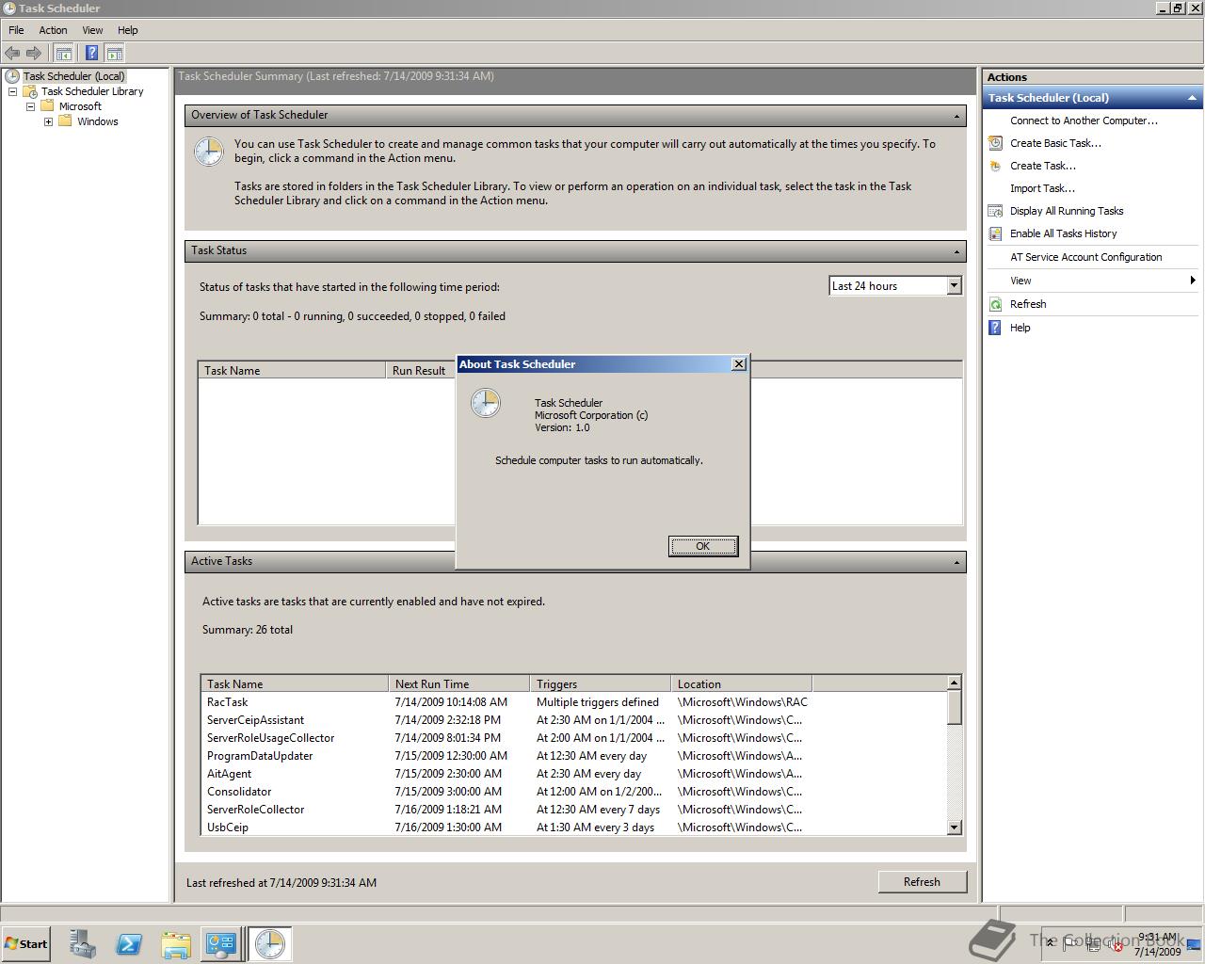Image resolution: width=1205 pixels, height=964 pixels.
Task: Click the system tray clock showing 9:31 AM
Action: click(1158, 944)
